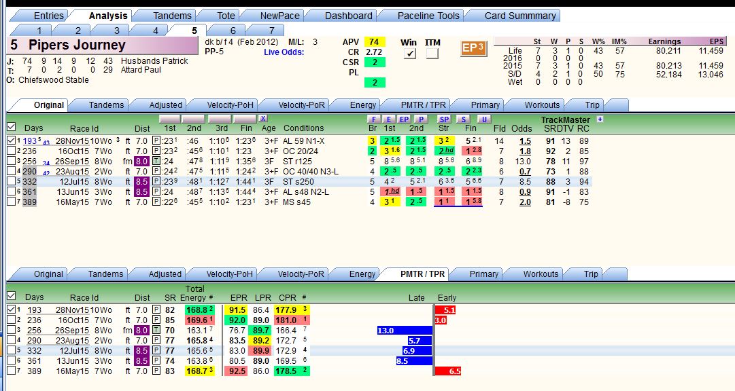Open the NewPace tab
The height and width of the screenshot is (391, 735).
pos(279,16)
